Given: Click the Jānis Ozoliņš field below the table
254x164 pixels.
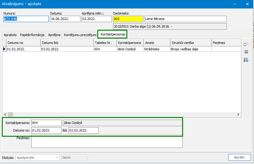Looking at the screenshot, I should pyautogui.click(x=122, y=123).
